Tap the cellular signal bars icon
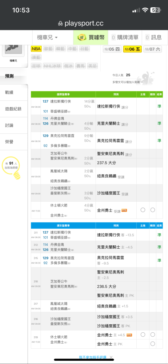The height and width of the screenshot is (364, 168). [136, 10]
